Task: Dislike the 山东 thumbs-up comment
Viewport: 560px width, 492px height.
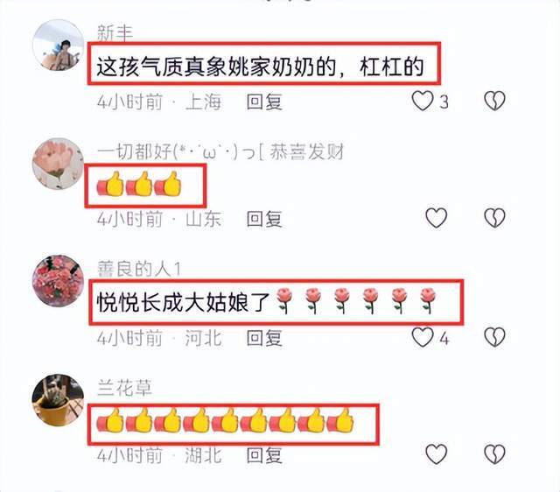Action: tap(494, 218)
